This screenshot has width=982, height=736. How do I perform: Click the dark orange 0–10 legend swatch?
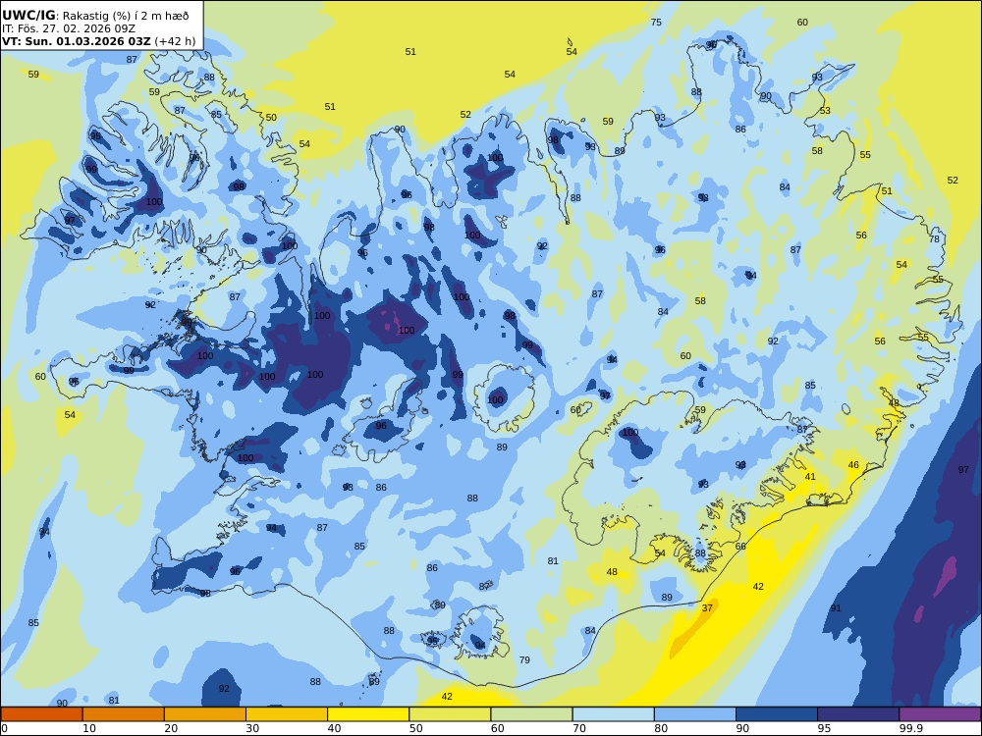[x=41, y=714]
